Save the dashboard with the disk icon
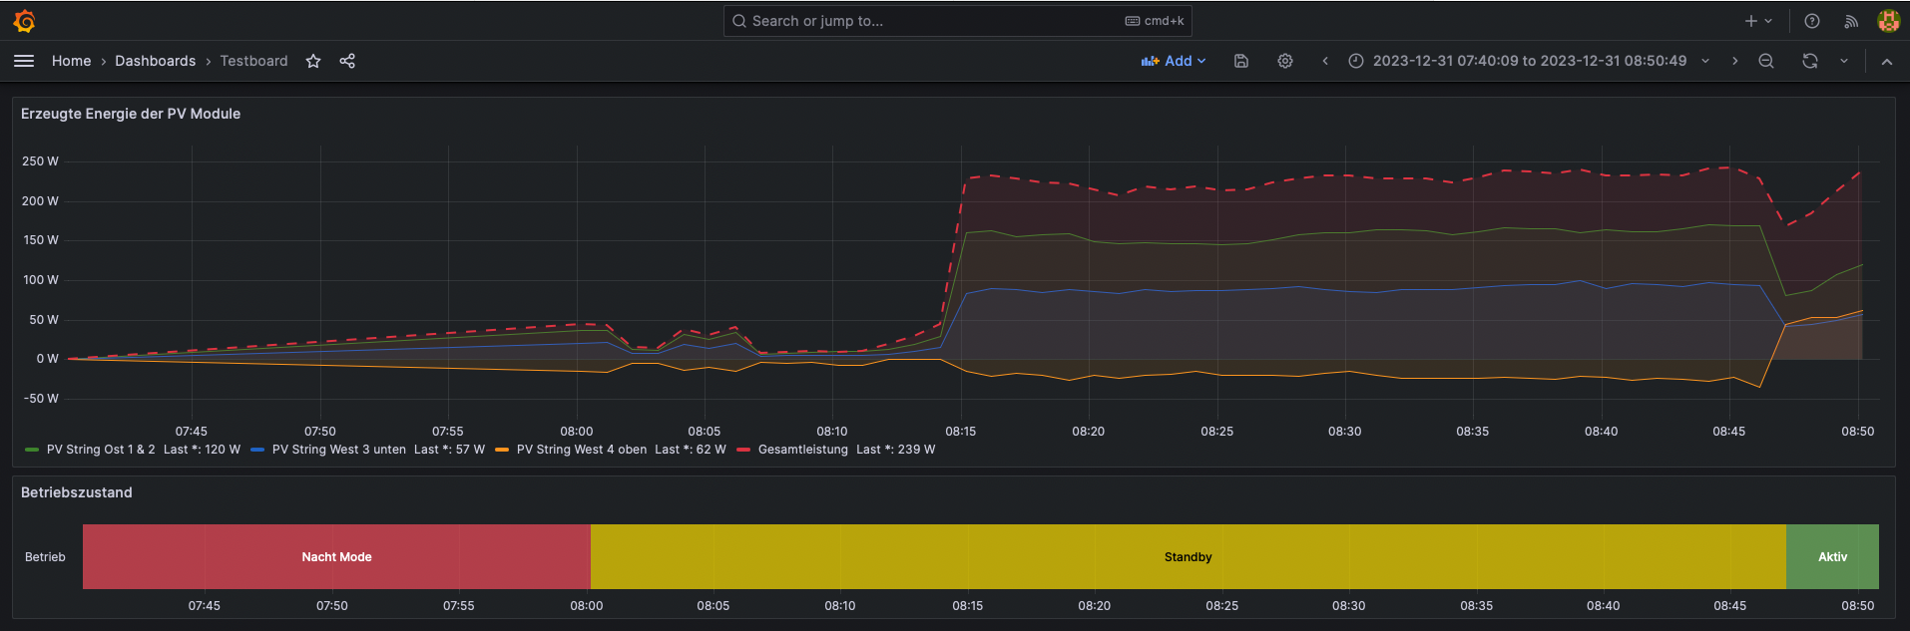This screenshot has height=631, width=1910. tap(1241, 61)
